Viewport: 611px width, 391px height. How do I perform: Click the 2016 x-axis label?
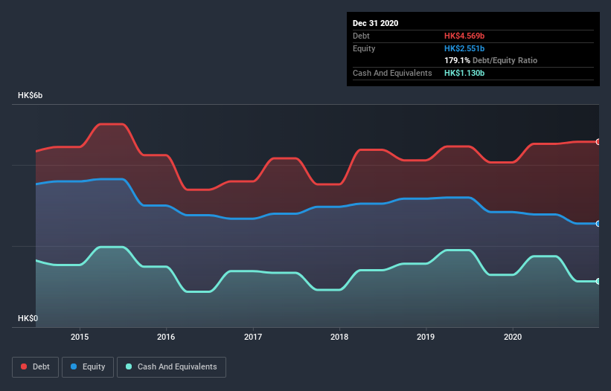coord(166,337)
